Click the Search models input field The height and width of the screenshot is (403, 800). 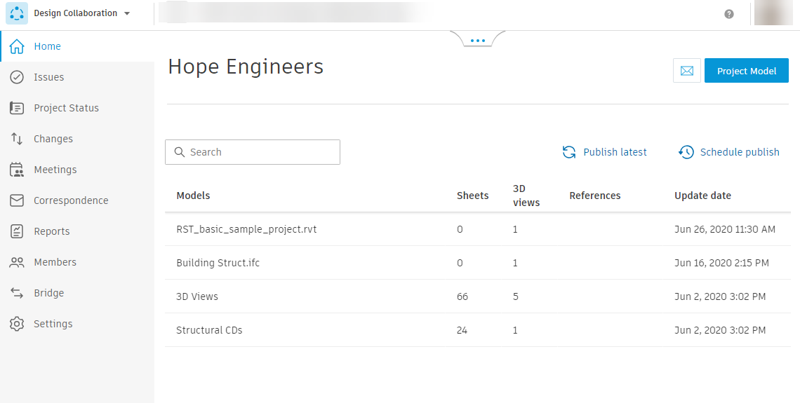pyautogui.click(x=260, y=152)
